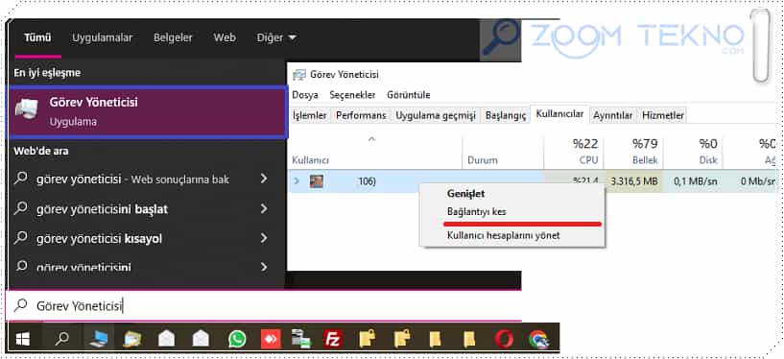The image size is (784, 359).
Task: Launch FileZilla from the taskbar
Action: (332, 340)
